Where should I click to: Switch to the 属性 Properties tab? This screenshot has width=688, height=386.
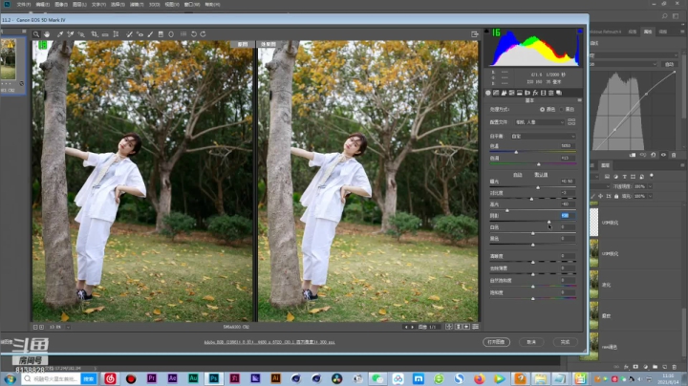(x=647, y=32)
